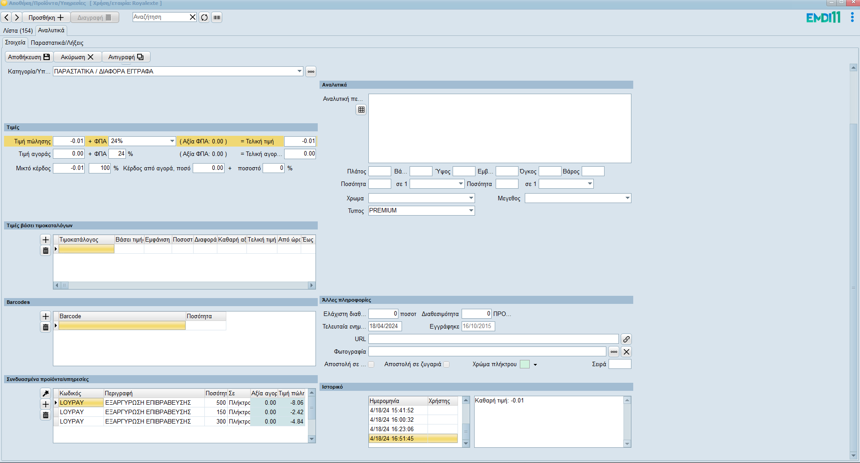Save with the Αποθήκευση button
Image resolution: width=860 pixels, height=463 pixels.
[x=29, y=57]
